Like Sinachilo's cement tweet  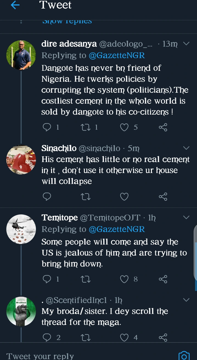[125, 197]
